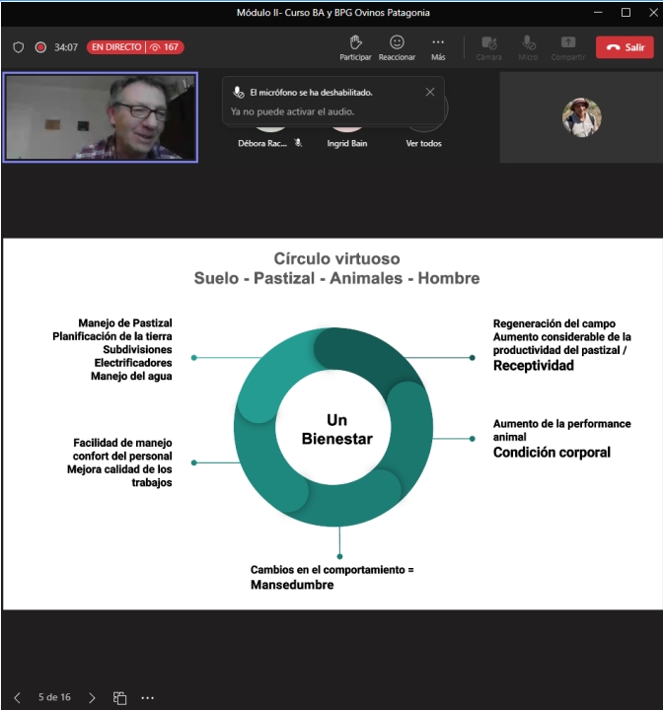The image size is (663, 710).
Task: Click the Regeneración del campo text
Action: click(x=554, y=323)
